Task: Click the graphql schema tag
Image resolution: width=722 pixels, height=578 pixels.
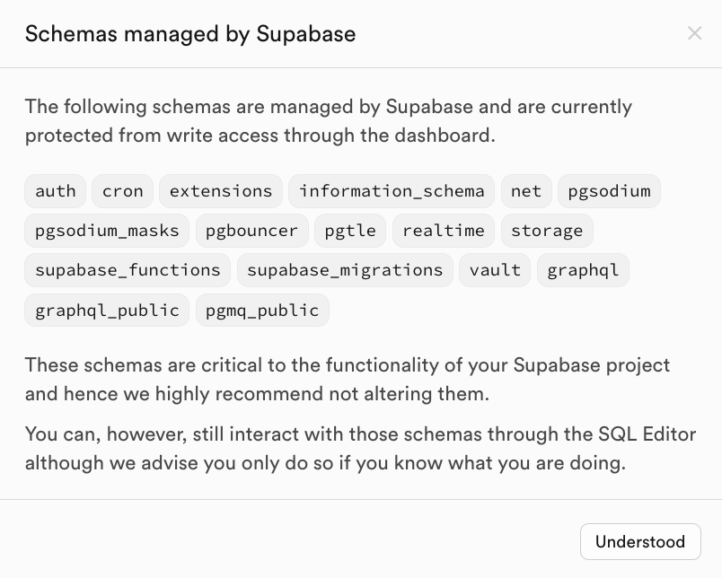Action: point(583,270)
